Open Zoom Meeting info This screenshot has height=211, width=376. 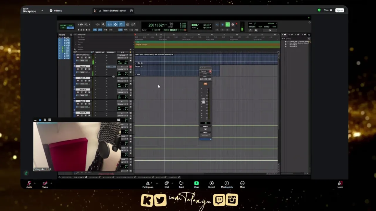(227, 184)
